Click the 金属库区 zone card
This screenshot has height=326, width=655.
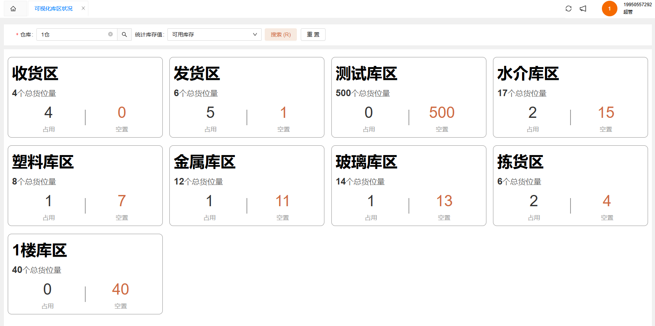pos(247,186)
